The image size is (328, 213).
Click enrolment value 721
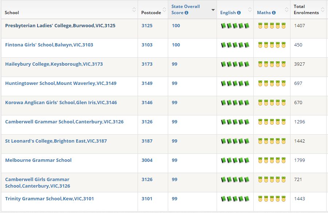click(298, 180)
